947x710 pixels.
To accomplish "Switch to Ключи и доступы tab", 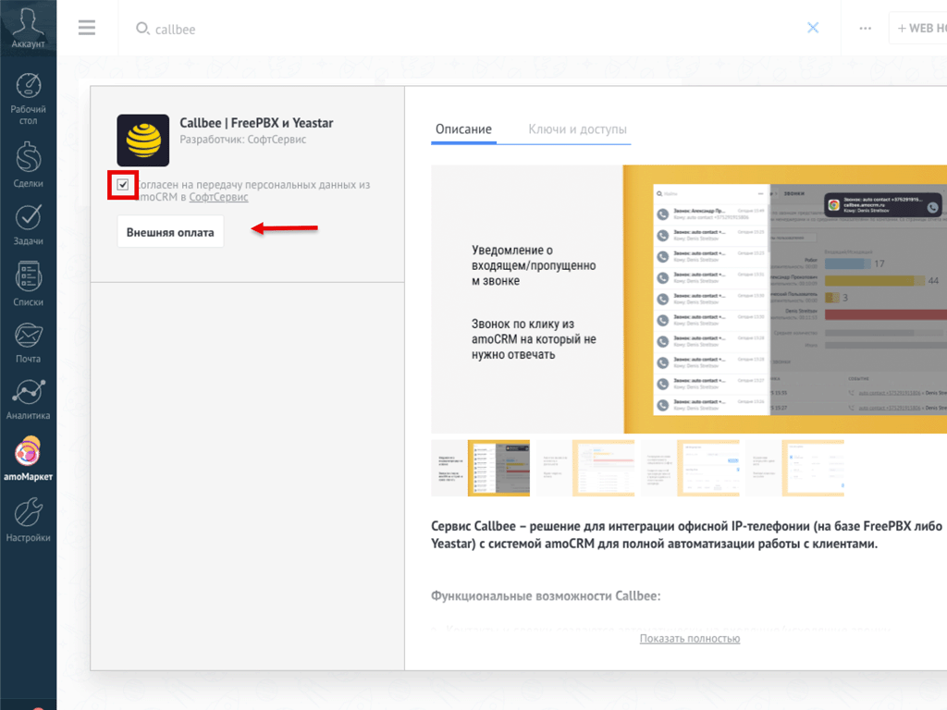I will coord(577,129).
